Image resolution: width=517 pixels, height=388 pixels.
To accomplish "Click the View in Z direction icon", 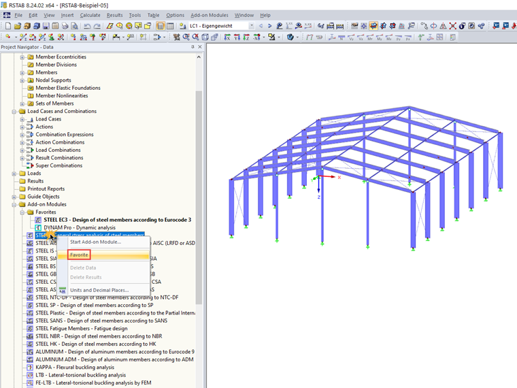I will pyautogui.click(x=246, y=37).
